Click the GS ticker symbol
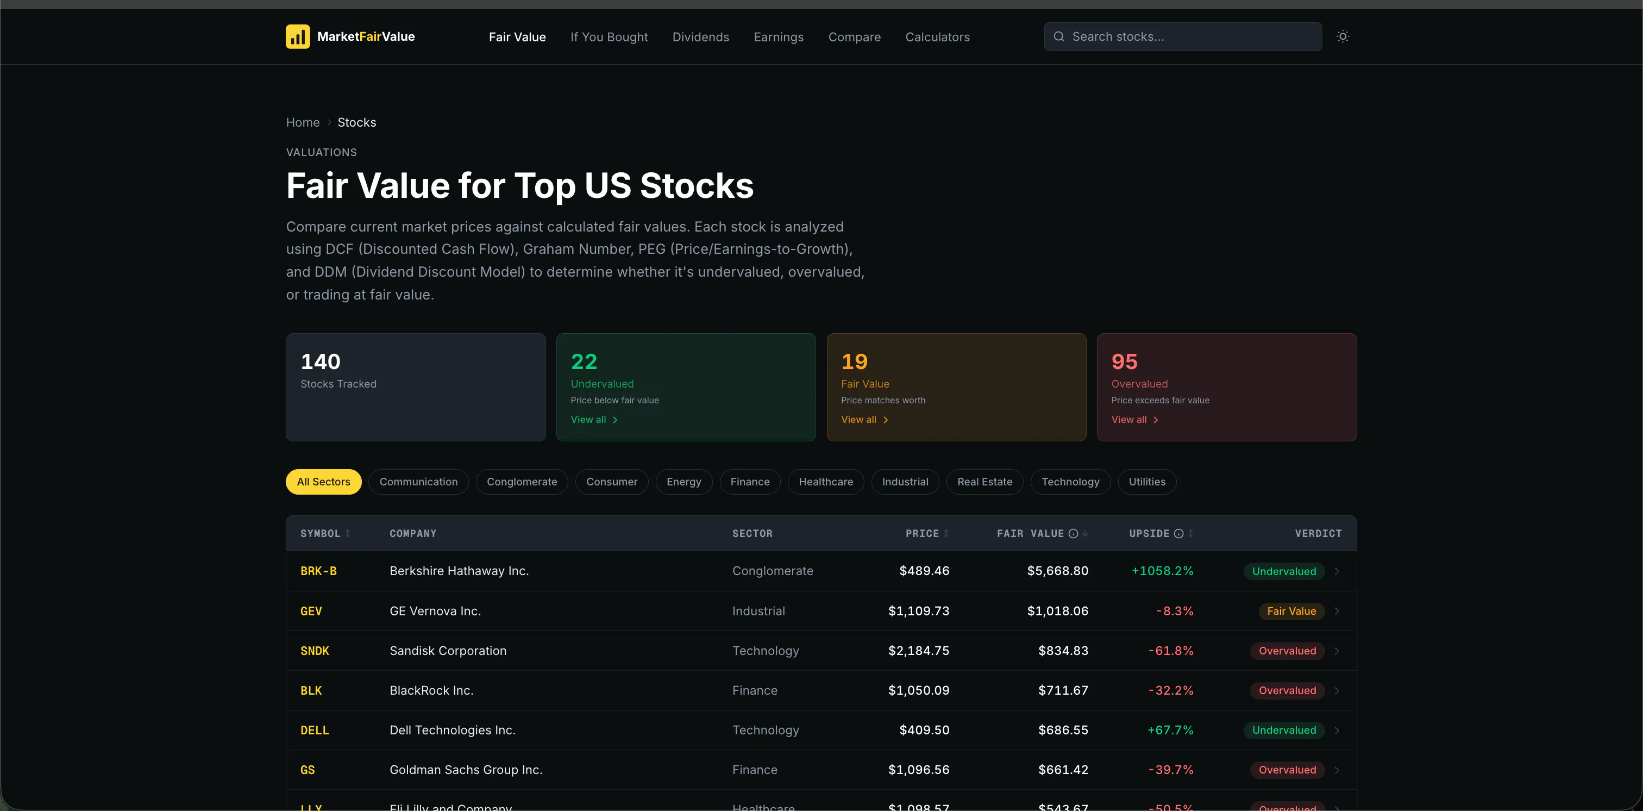Screen dimensions: 1643x811 click(308, 770)
